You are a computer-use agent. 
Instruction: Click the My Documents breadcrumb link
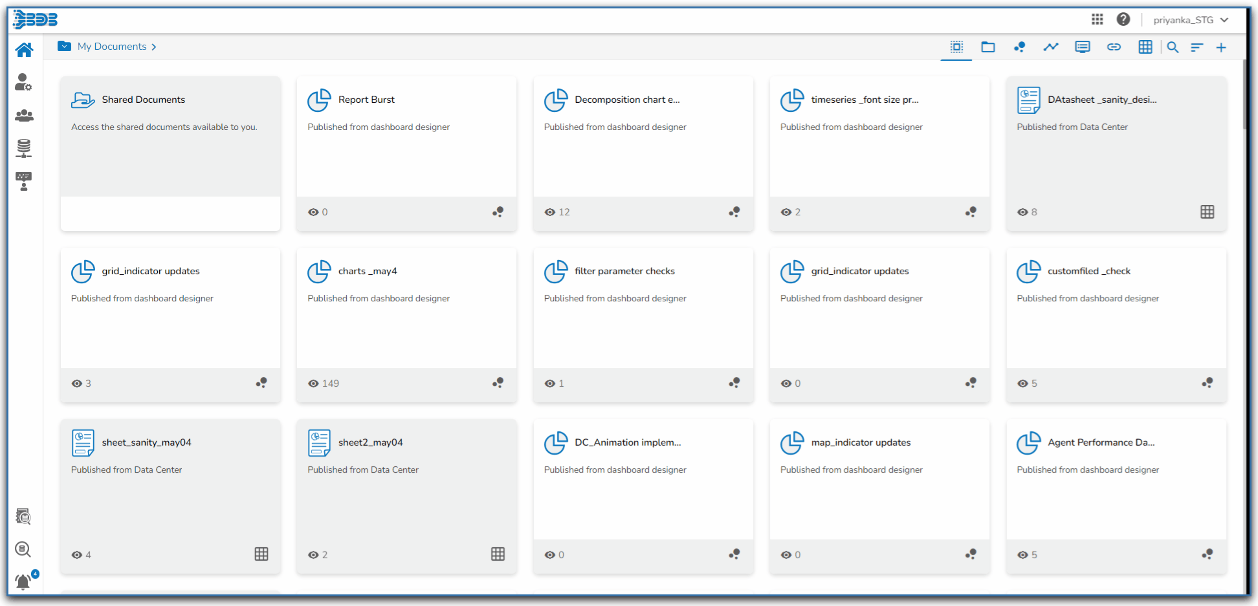(112, 47)
